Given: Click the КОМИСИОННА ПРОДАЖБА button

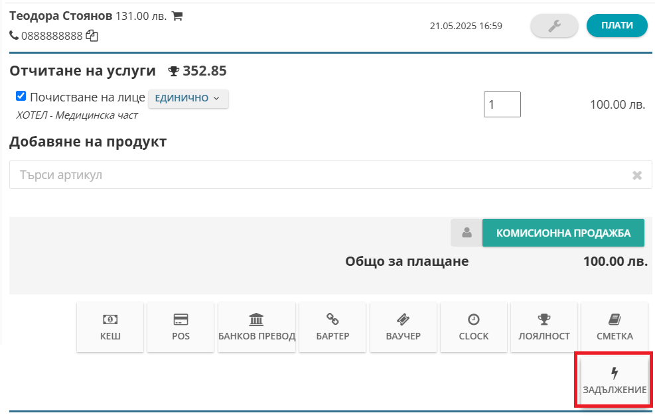Looking at the screenshot, I should [x=563, y=233].
